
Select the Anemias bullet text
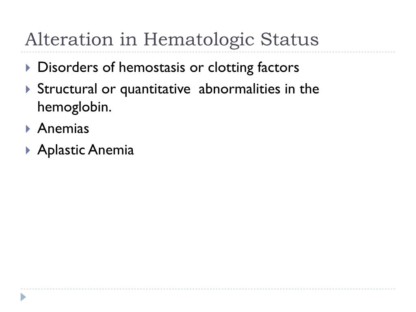coord(63,128)
